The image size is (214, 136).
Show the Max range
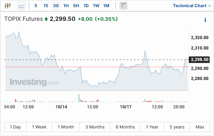[x=200, y=127]
